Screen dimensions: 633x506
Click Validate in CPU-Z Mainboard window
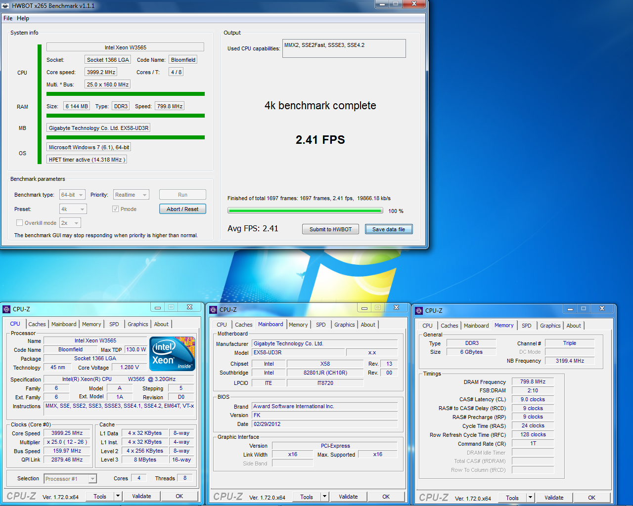point(348,497)
